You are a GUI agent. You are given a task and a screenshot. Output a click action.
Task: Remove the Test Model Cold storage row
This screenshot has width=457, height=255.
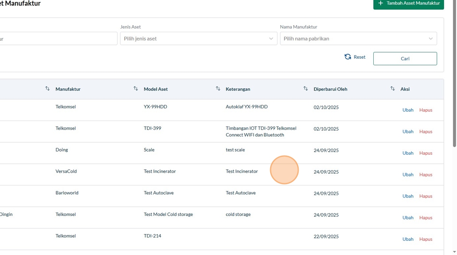point(426,218)
